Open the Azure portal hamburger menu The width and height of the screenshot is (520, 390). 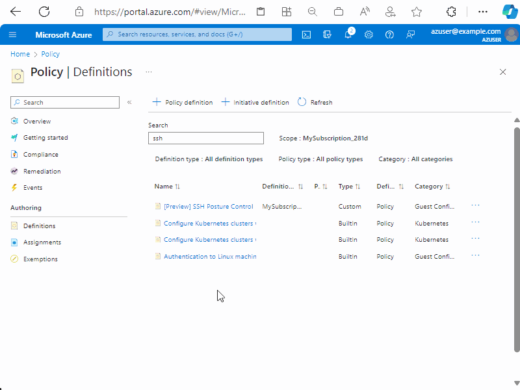(12, 34)
